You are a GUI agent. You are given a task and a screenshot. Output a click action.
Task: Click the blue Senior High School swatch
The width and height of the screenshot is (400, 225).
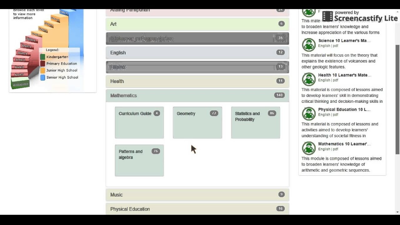click(x=42, y=77)
